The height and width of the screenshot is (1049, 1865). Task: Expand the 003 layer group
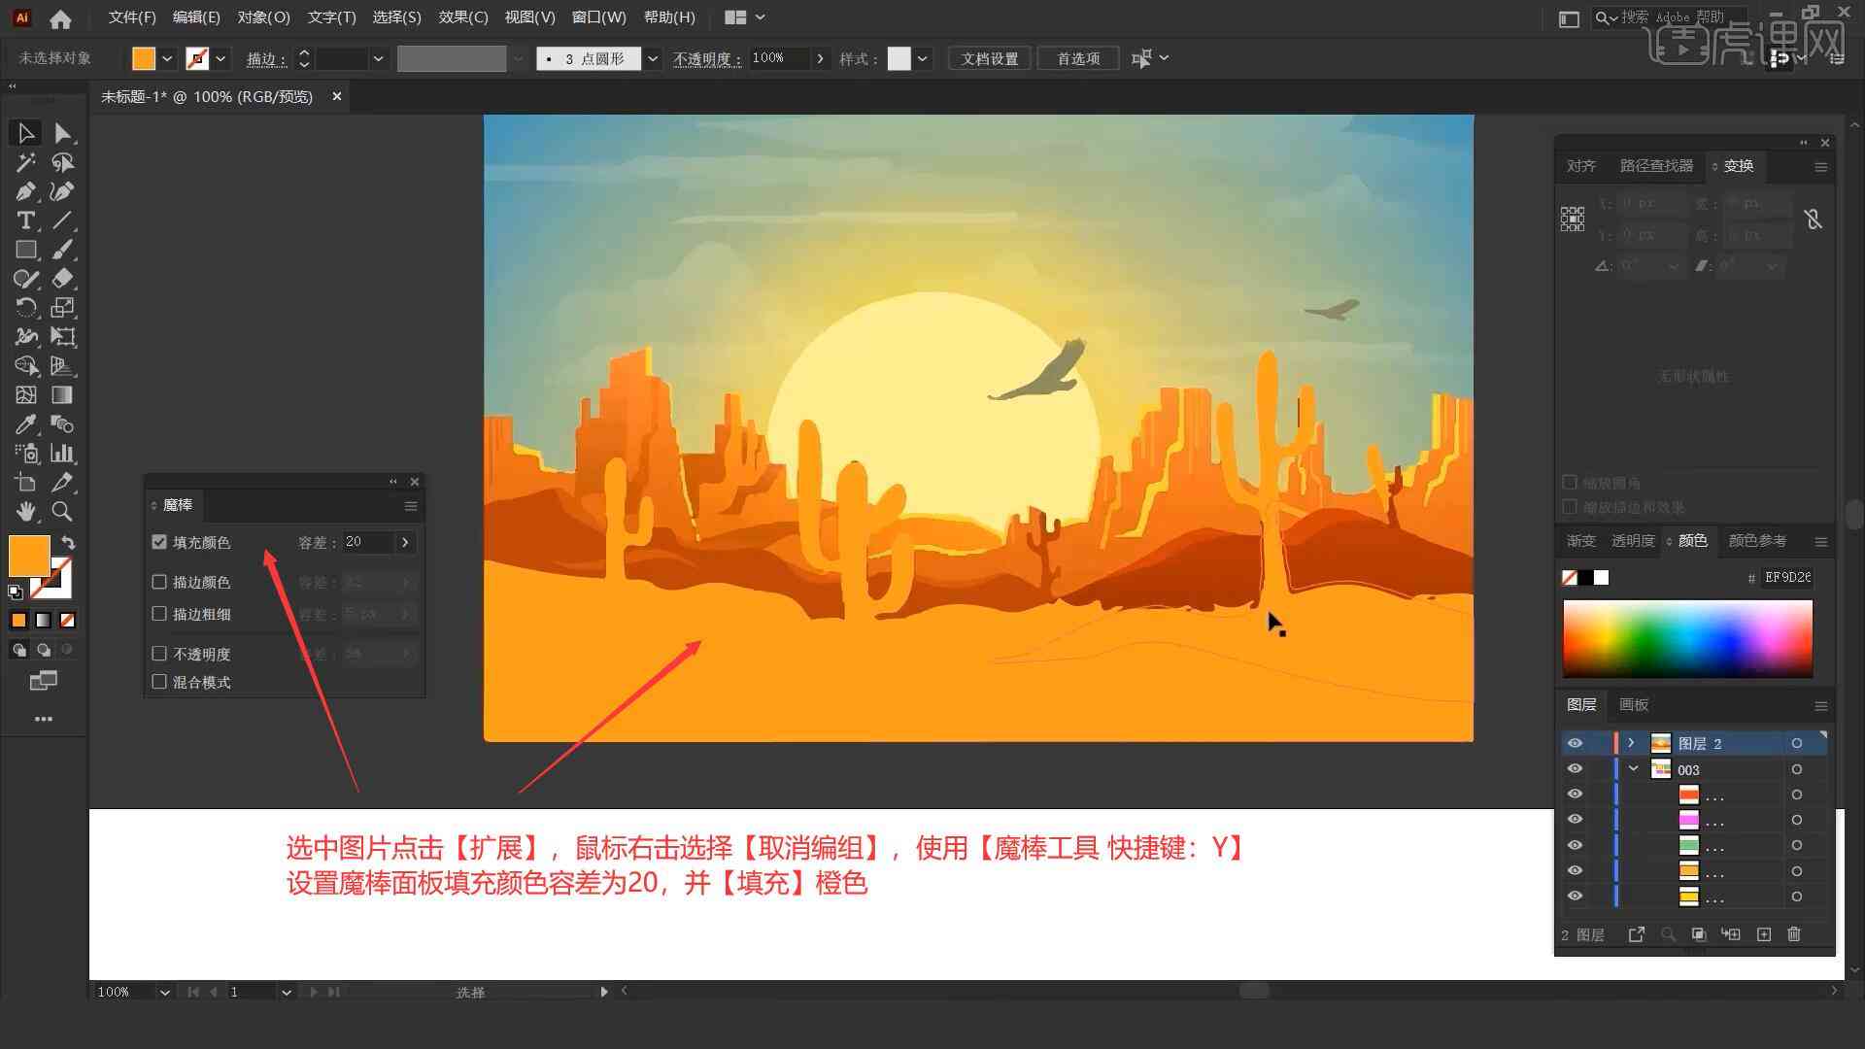coord(1635,770)
